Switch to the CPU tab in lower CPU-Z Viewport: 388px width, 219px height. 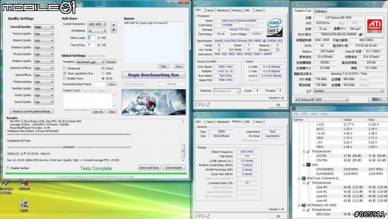tap(198, 122)
